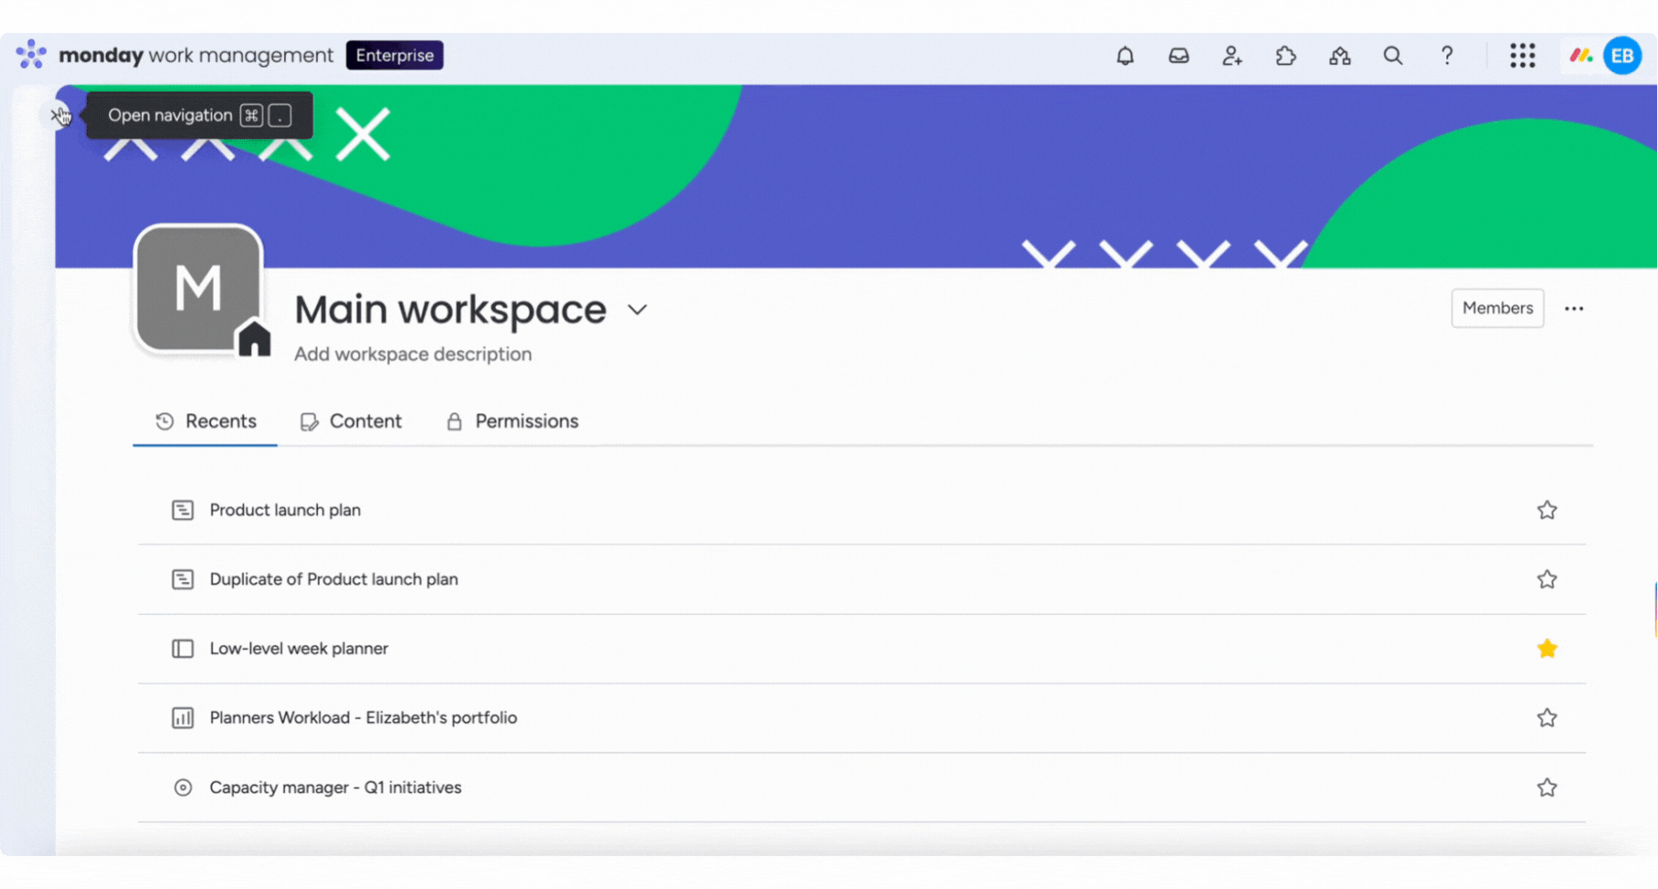Viewport: 1658px width, 889px height.
Task: Open search with the magnifier icon
Action: pyautogui.click(x=1392, y=55)
